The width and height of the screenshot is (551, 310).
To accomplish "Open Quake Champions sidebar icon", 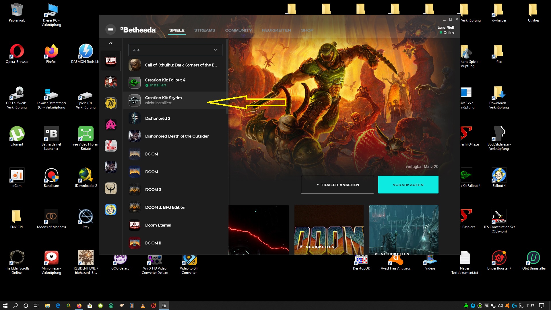I will click(111, 188).
